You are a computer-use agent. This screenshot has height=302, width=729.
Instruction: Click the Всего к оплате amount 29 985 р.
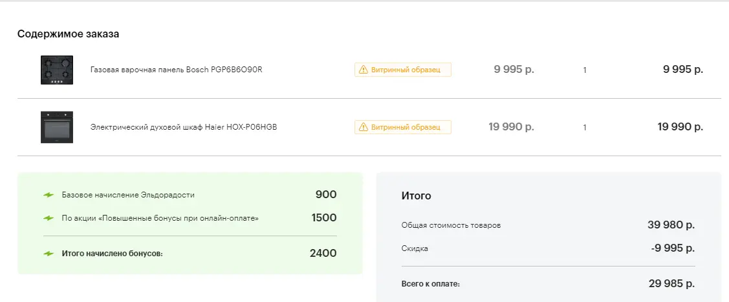click(672, 283)
